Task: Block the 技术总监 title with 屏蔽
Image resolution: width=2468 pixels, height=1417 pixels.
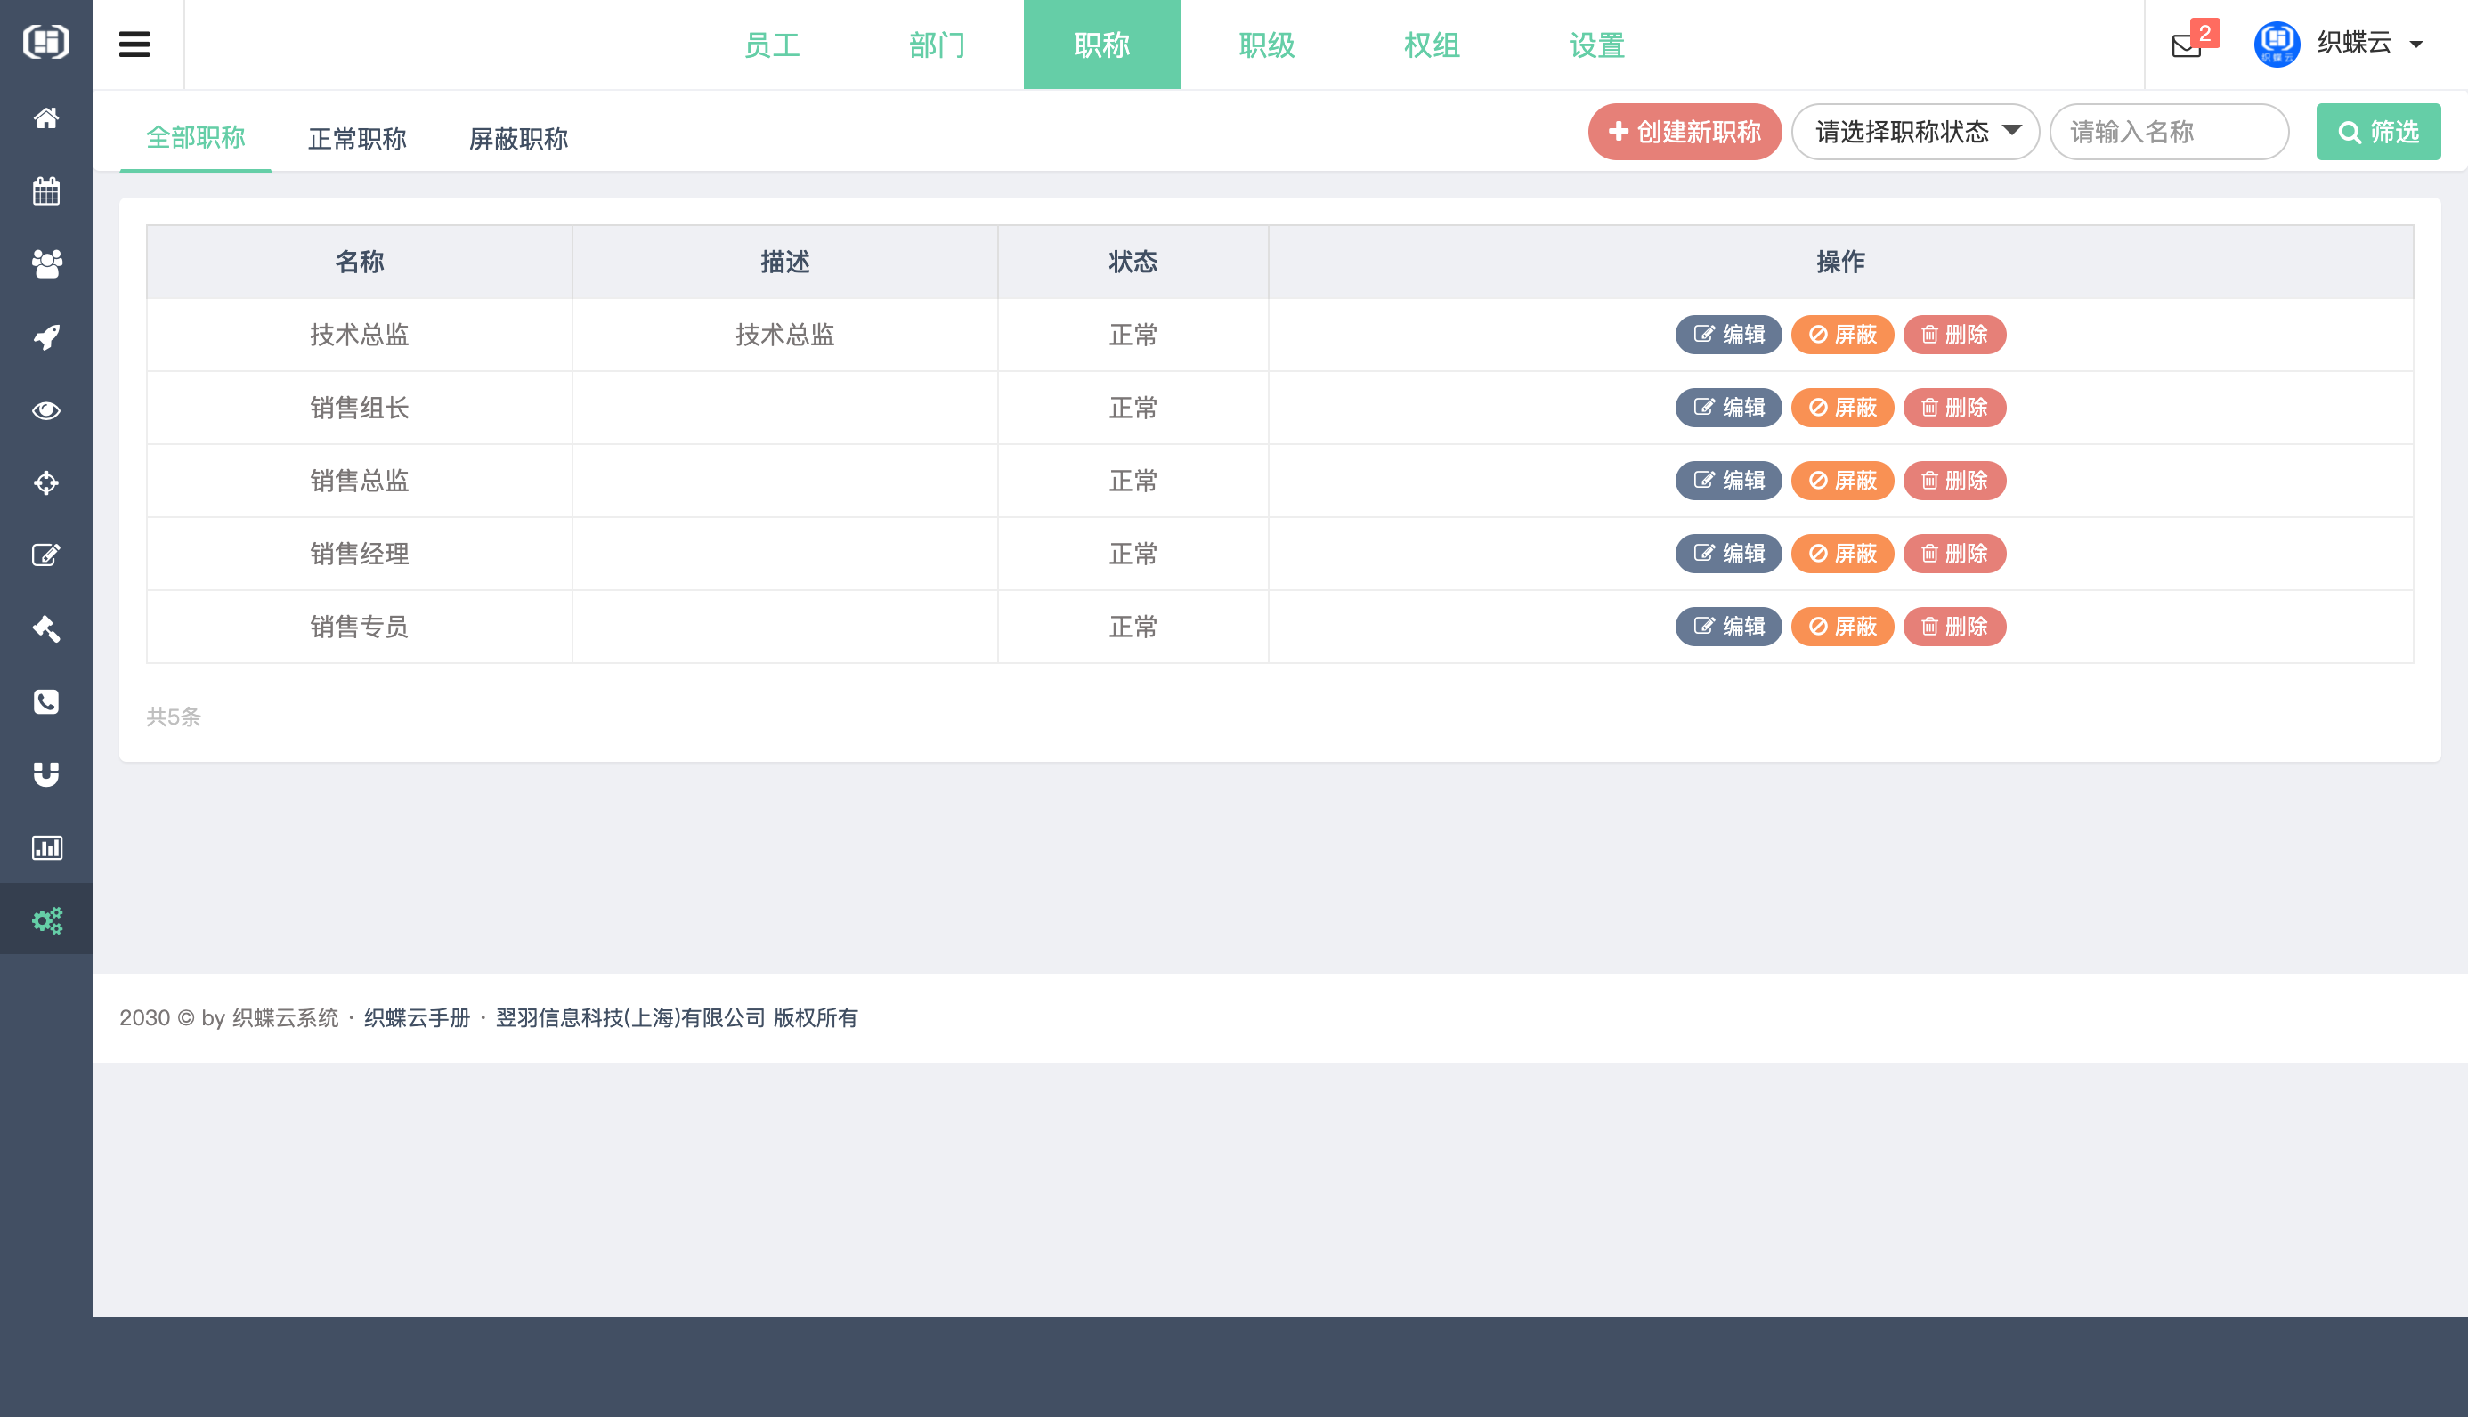Action: (x=1842, y=335)
